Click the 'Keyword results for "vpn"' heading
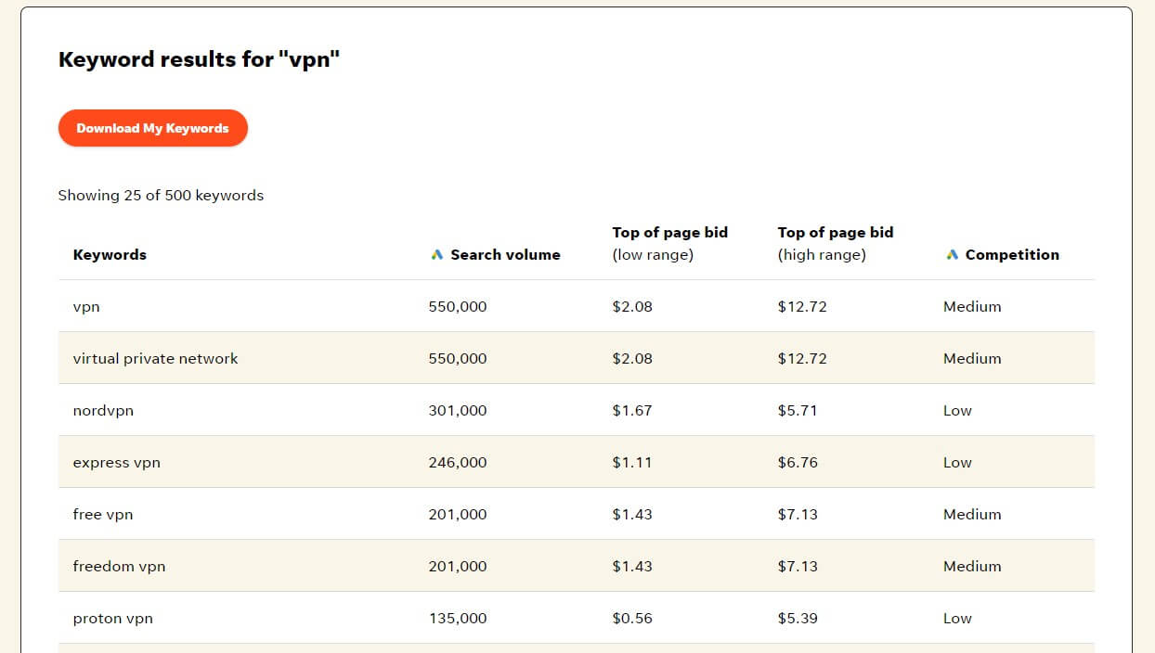 pos(200,60)
